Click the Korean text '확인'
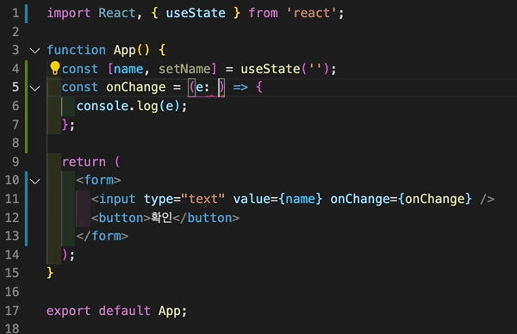 [162, 218]
